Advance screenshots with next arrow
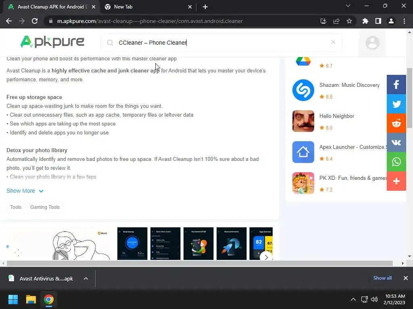 click(266, 257)
